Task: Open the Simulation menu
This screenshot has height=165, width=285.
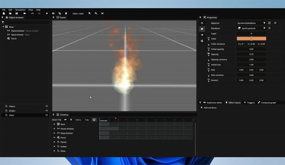Action: click(20, 10)
